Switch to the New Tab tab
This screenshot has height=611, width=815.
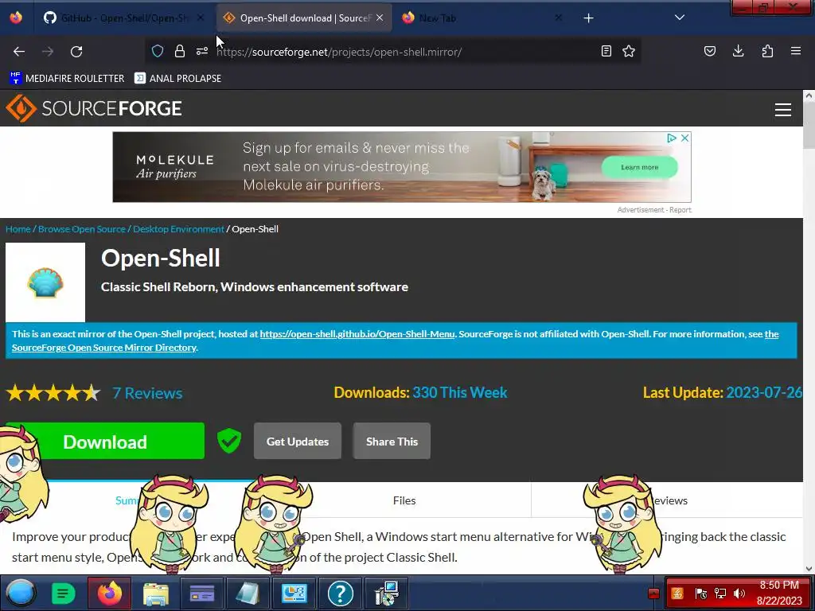click(481, 18)
